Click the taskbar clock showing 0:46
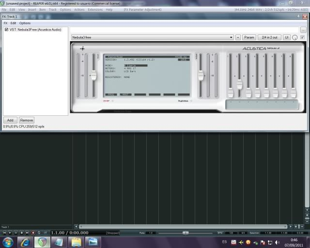310x248 pixels. click(x=294, y=240)
